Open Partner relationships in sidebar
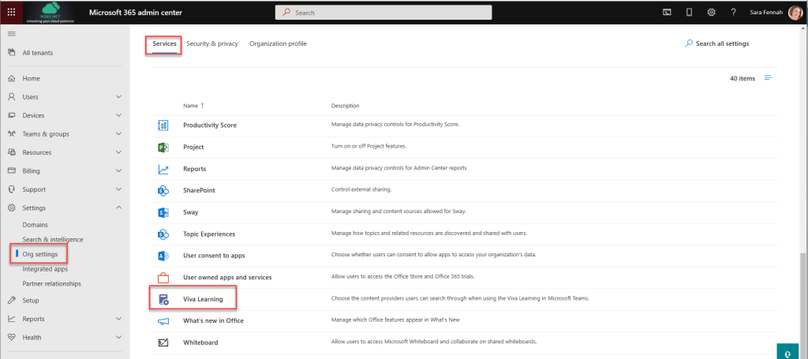The width and height of the screenshot is (808, 359). [x=51, y=284]
